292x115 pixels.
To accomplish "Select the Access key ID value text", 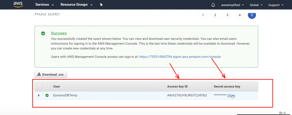I will coord(187,95).
